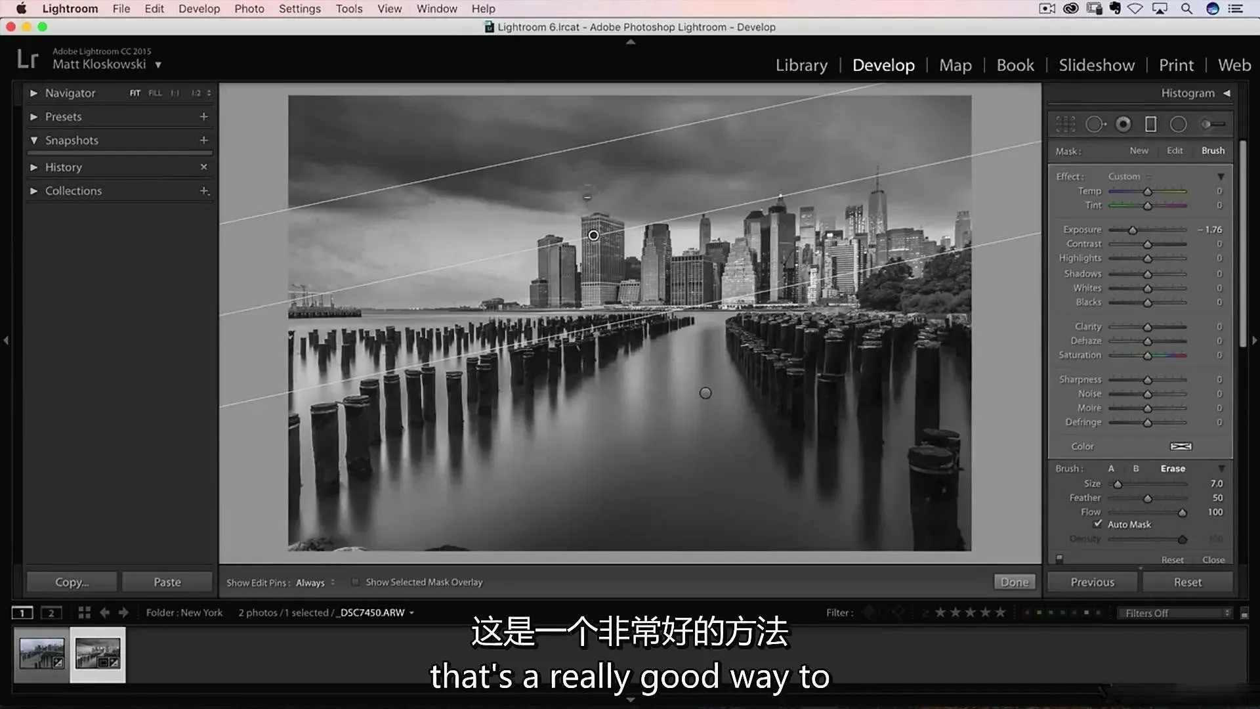1260x709 pixels.
Task: Clear History with the X icon
Action: pos(203,167)
